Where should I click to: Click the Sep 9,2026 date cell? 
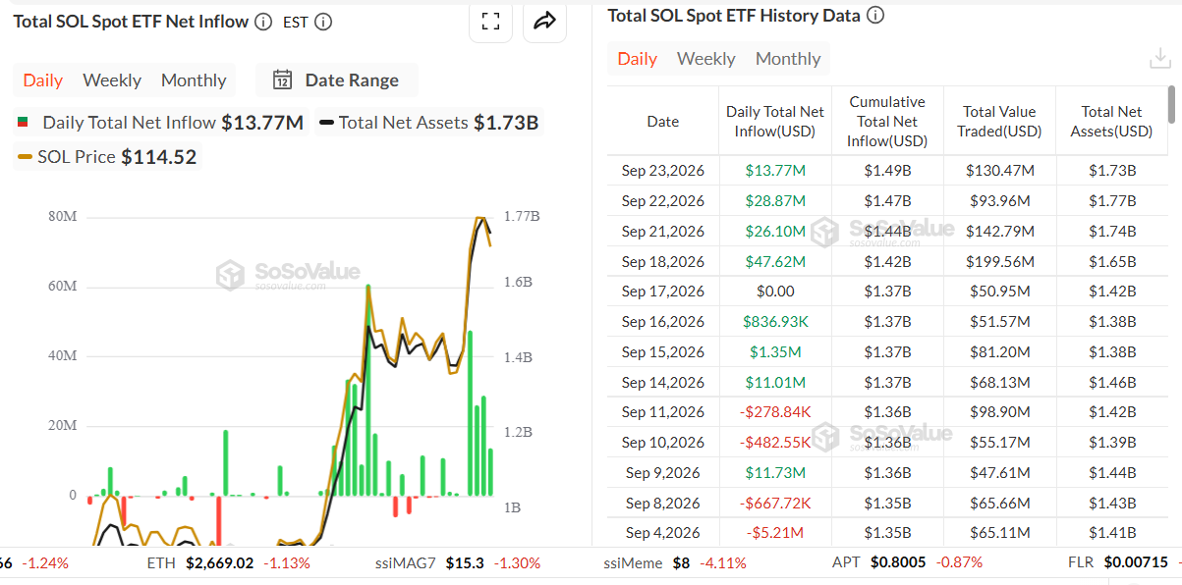663,473
